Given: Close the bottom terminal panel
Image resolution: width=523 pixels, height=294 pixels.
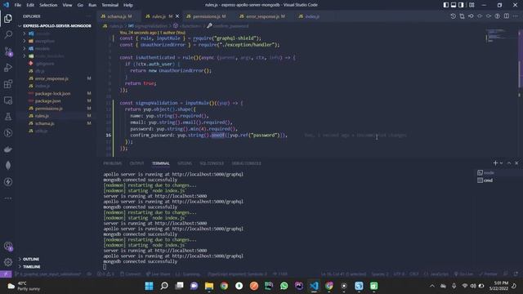Looking at the screenshot, I should [516, 163].
